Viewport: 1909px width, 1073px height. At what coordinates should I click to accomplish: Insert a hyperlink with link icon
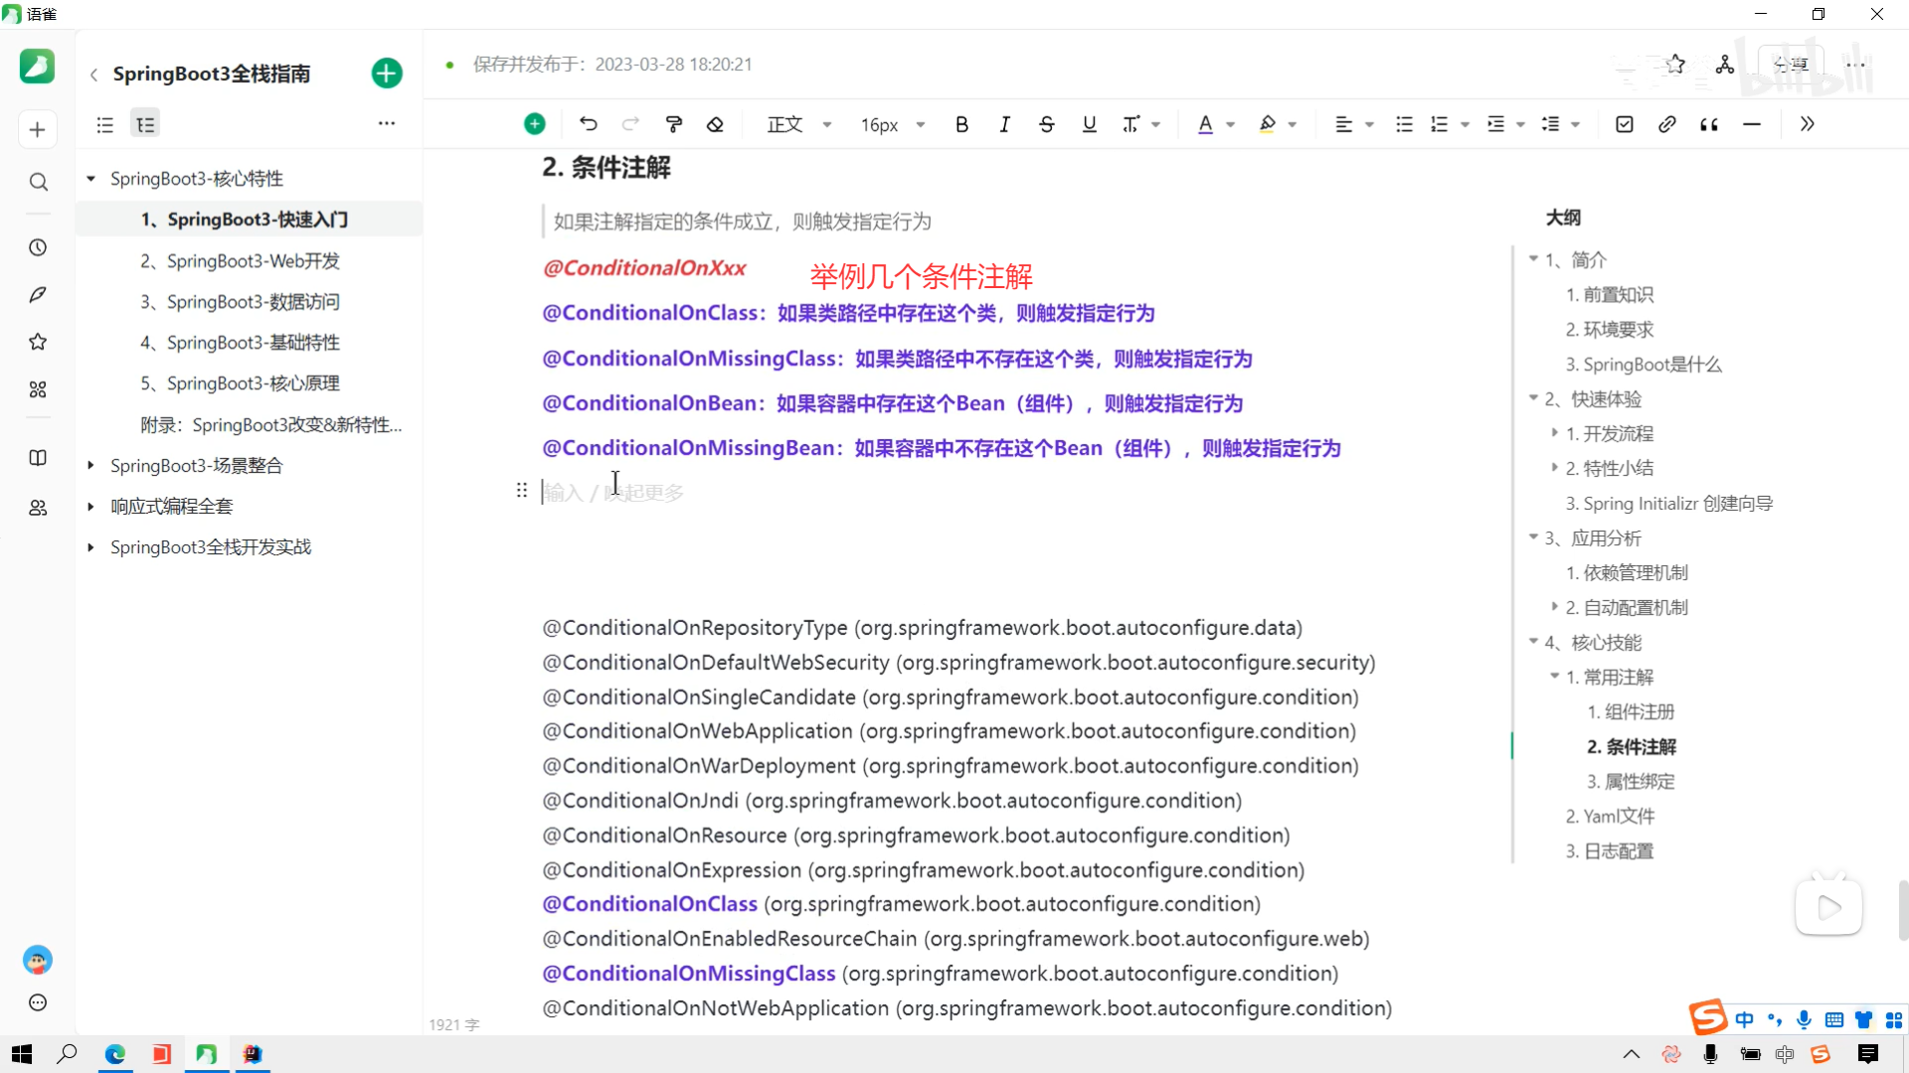(1667, 124)
